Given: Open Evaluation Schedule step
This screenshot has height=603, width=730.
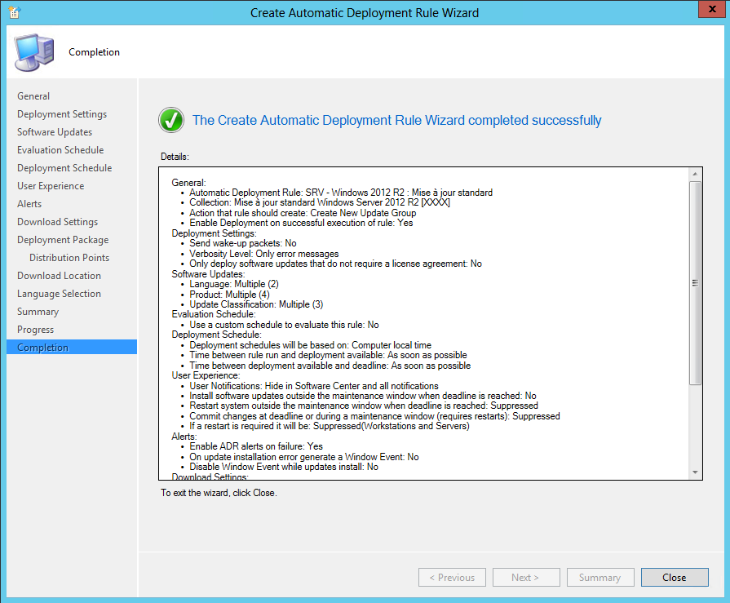Looking at the screenshot, I should click(x=60, y=150).
